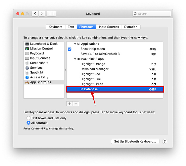
Task: Select Text boxes and lists only
Action: pyautogui.click(x=28, y=118)
